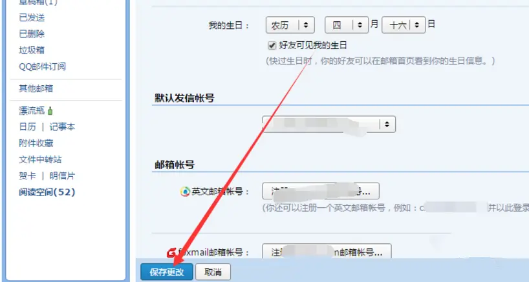Click the Foxmail logo icon
This screenshot has width=529, height=282.
point(171,252)
